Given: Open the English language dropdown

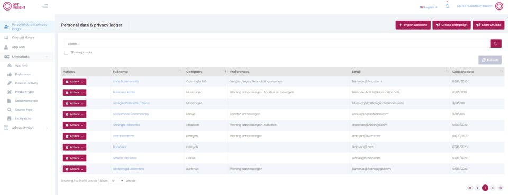Looking at the screenshot, I should [428, 7].
